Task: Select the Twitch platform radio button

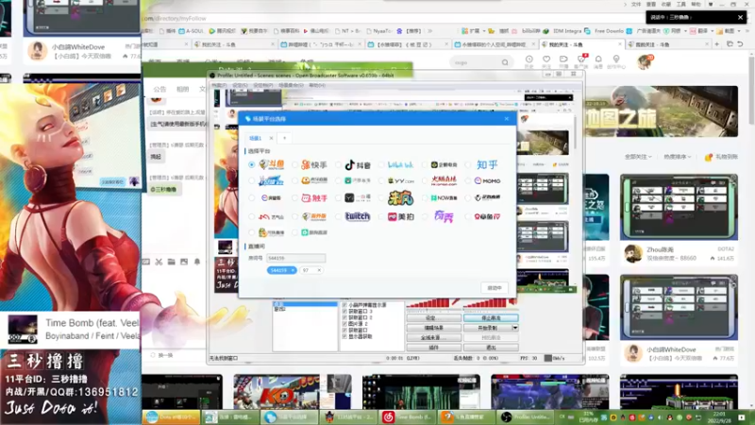Action: tap(338, 217)
